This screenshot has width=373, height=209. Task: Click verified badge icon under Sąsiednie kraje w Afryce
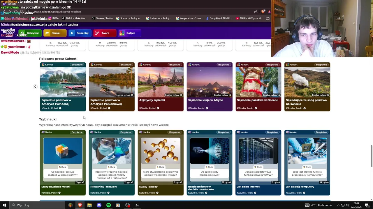pos(207,108)
